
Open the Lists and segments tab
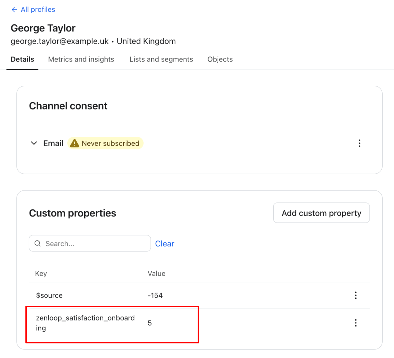pos(161,59)
